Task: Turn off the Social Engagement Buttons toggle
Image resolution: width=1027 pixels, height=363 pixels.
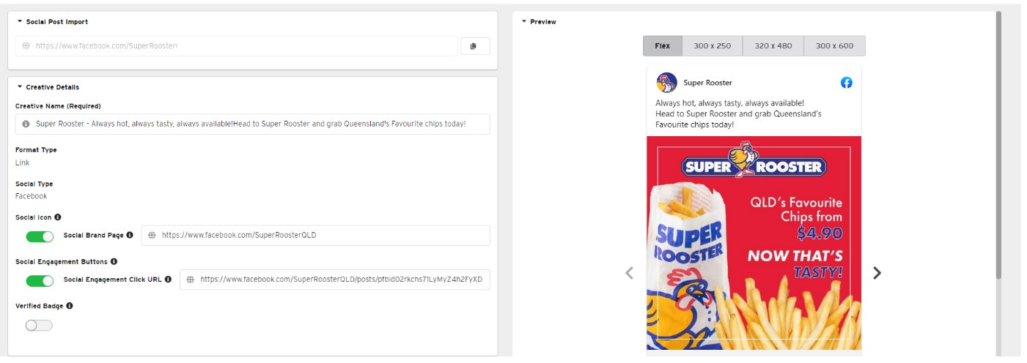Action: point(40,281)
